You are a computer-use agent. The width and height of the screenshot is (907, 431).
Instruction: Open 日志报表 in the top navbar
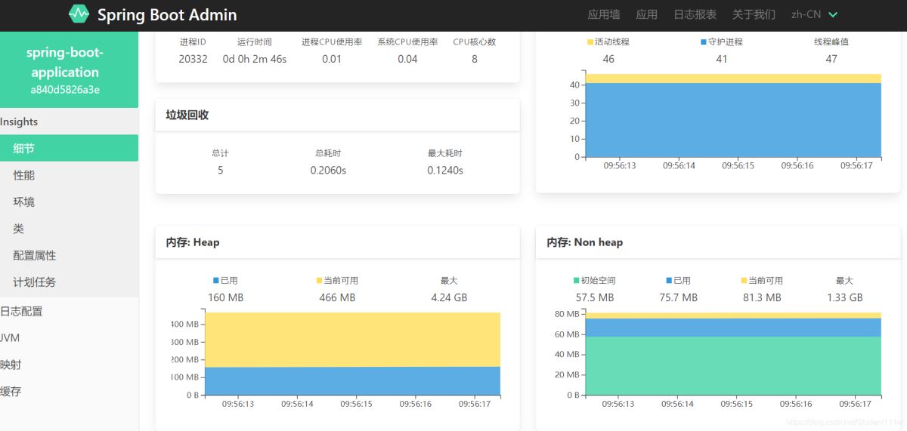click(695, 14)
